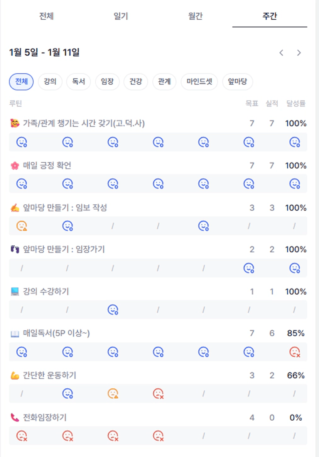This screenshot has width=319, height=457.
Task: Select the 강의 category filter
Action: click(x=50, y=82)
